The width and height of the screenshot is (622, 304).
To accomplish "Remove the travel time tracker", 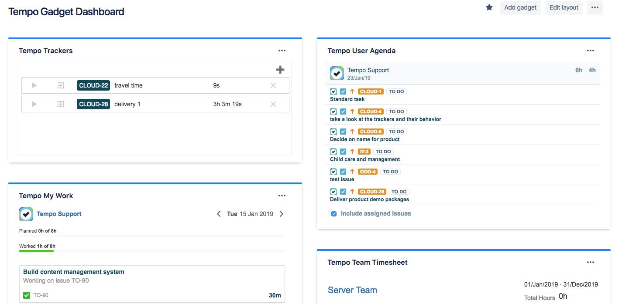I will tap(273, 85).
